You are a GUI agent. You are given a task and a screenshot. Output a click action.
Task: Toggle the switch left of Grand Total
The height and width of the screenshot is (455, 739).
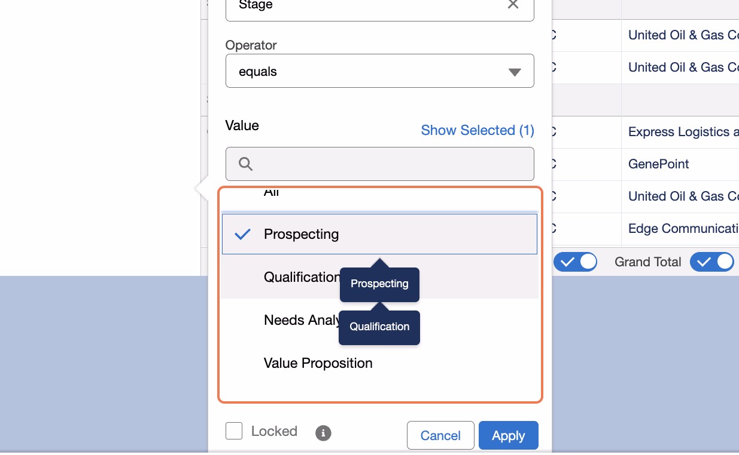pyautogui.click(x=575, y=262)
